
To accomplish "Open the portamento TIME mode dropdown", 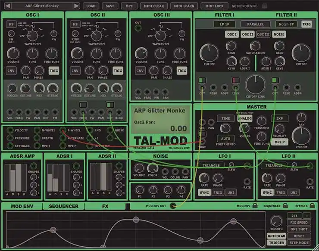I will tap(225, 118).
